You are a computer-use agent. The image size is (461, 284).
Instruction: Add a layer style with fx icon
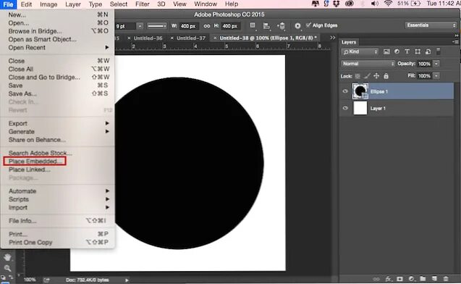pyautogui.click(x=388, y=279)
